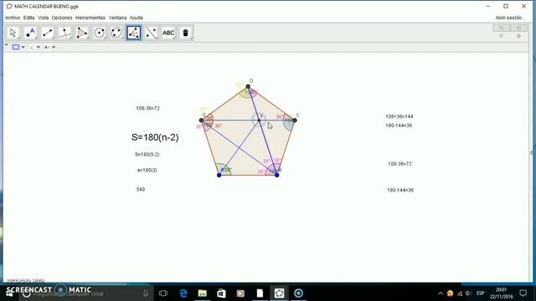Select intersection point F

pos(259,120)
